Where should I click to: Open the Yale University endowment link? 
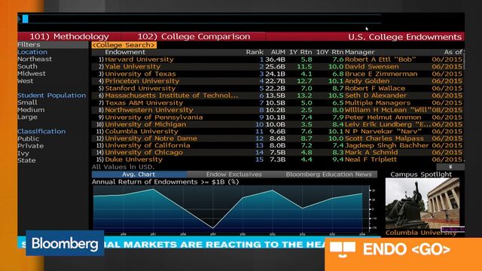pos(133,66)
